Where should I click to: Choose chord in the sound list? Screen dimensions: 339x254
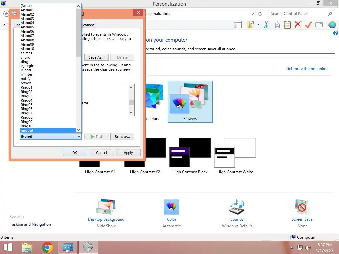tap(48, 57)
